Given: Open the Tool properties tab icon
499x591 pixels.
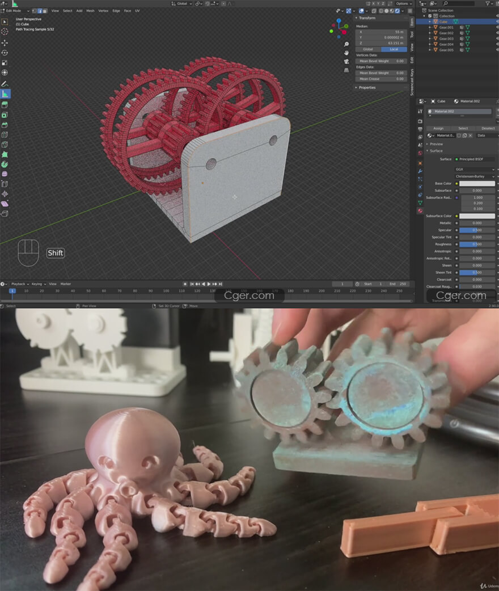Looking at the screenshot, I should [x=420, y=112].
